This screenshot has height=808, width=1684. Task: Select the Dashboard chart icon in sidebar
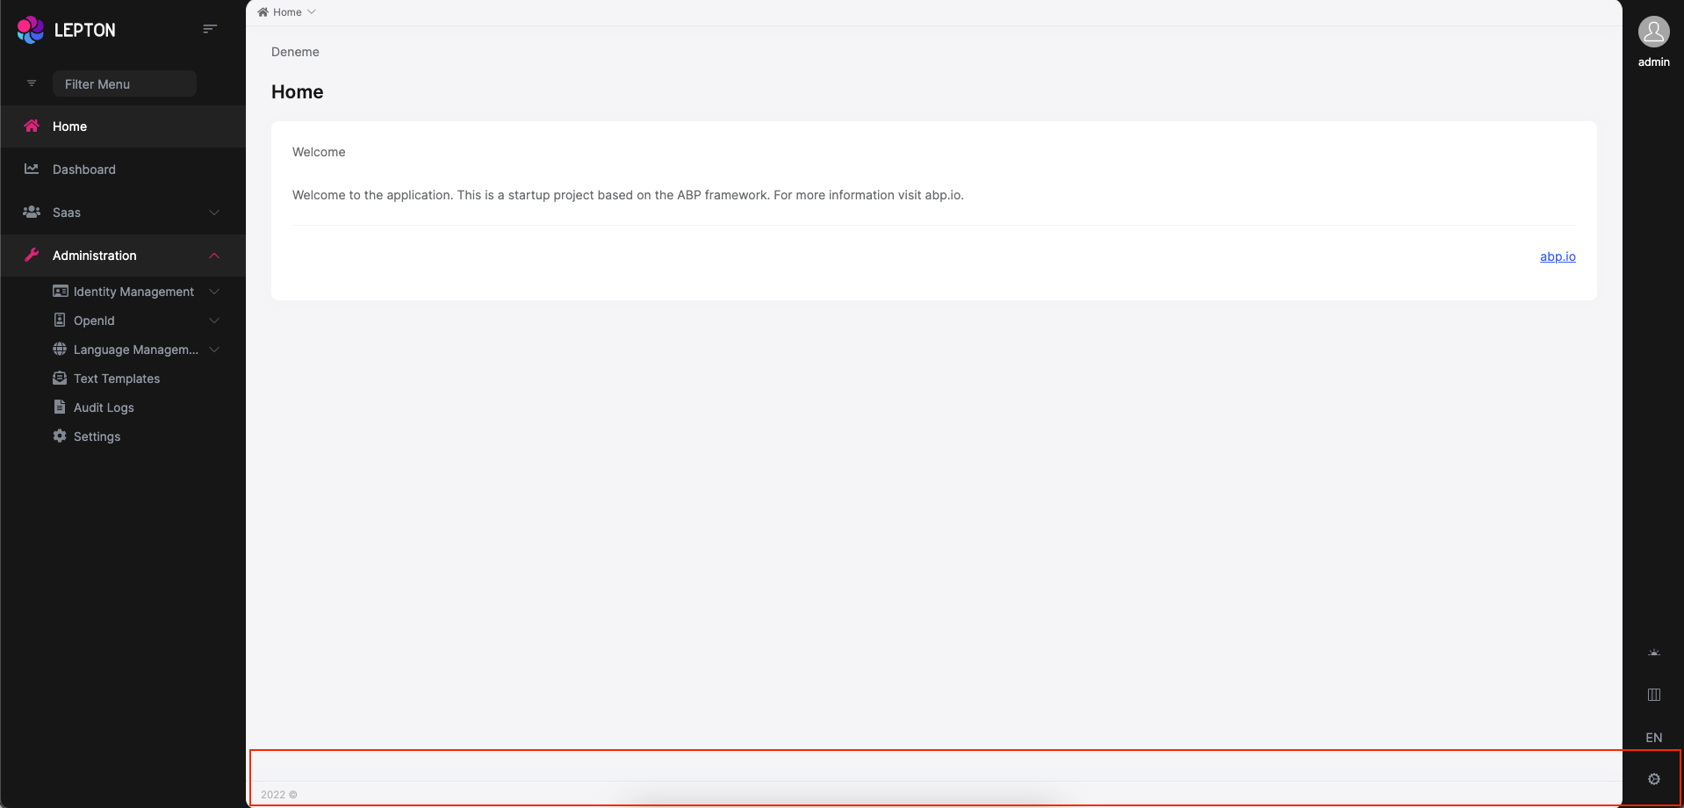(x=31, y=169)
